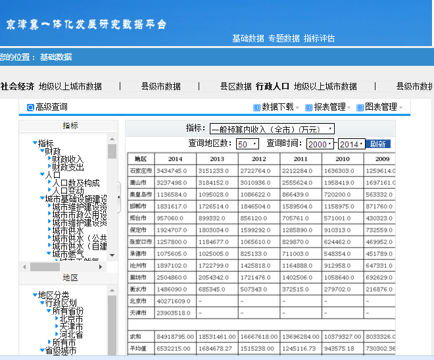434x360 pixels.
Task: Expand the 河北省 region node
Action: coord(56,334)
